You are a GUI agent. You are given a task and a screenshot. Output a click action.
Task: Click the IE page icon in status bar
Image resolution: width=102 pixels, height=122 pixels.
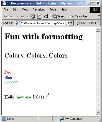coord(4,119)
